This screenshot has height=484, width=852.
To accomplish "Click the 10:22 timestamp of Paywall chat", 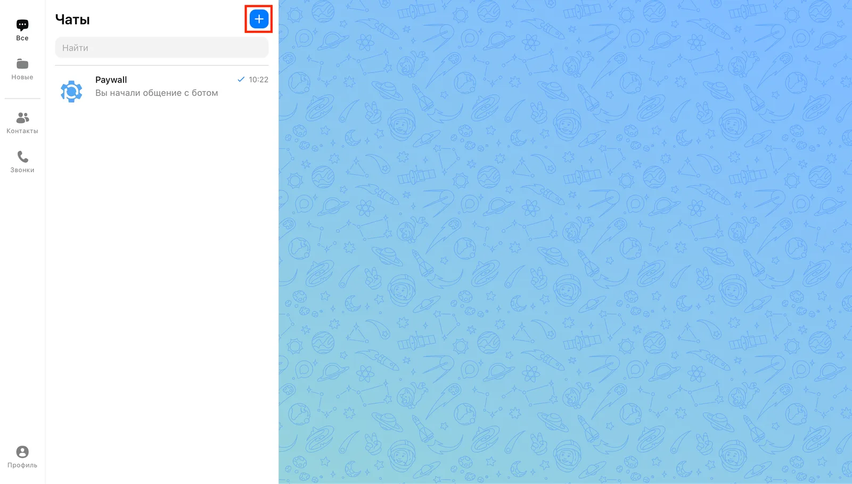I will pyautogui.click(x=258, y=79).
